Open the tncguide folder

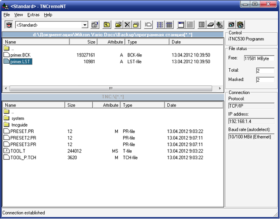point(18,125)
